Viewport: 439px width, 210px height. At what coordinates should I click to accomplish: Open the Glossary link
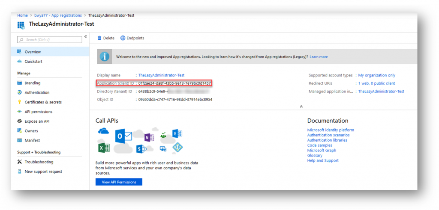[x=315, y=155]
